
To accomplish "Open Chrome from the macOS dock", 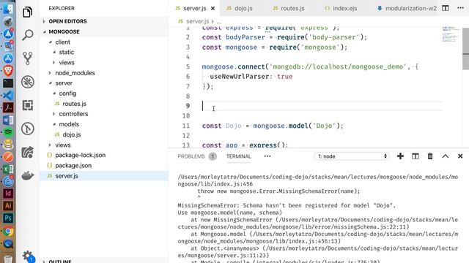I will 8,231.
